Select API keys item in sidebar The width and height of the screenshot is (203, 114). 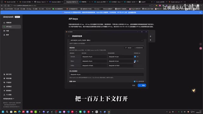coord(11,27)
